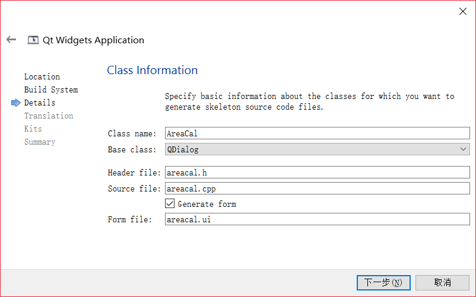Click the Source file field areacal.cpp
Screen dimensions: 476x297
click(317, 188)
